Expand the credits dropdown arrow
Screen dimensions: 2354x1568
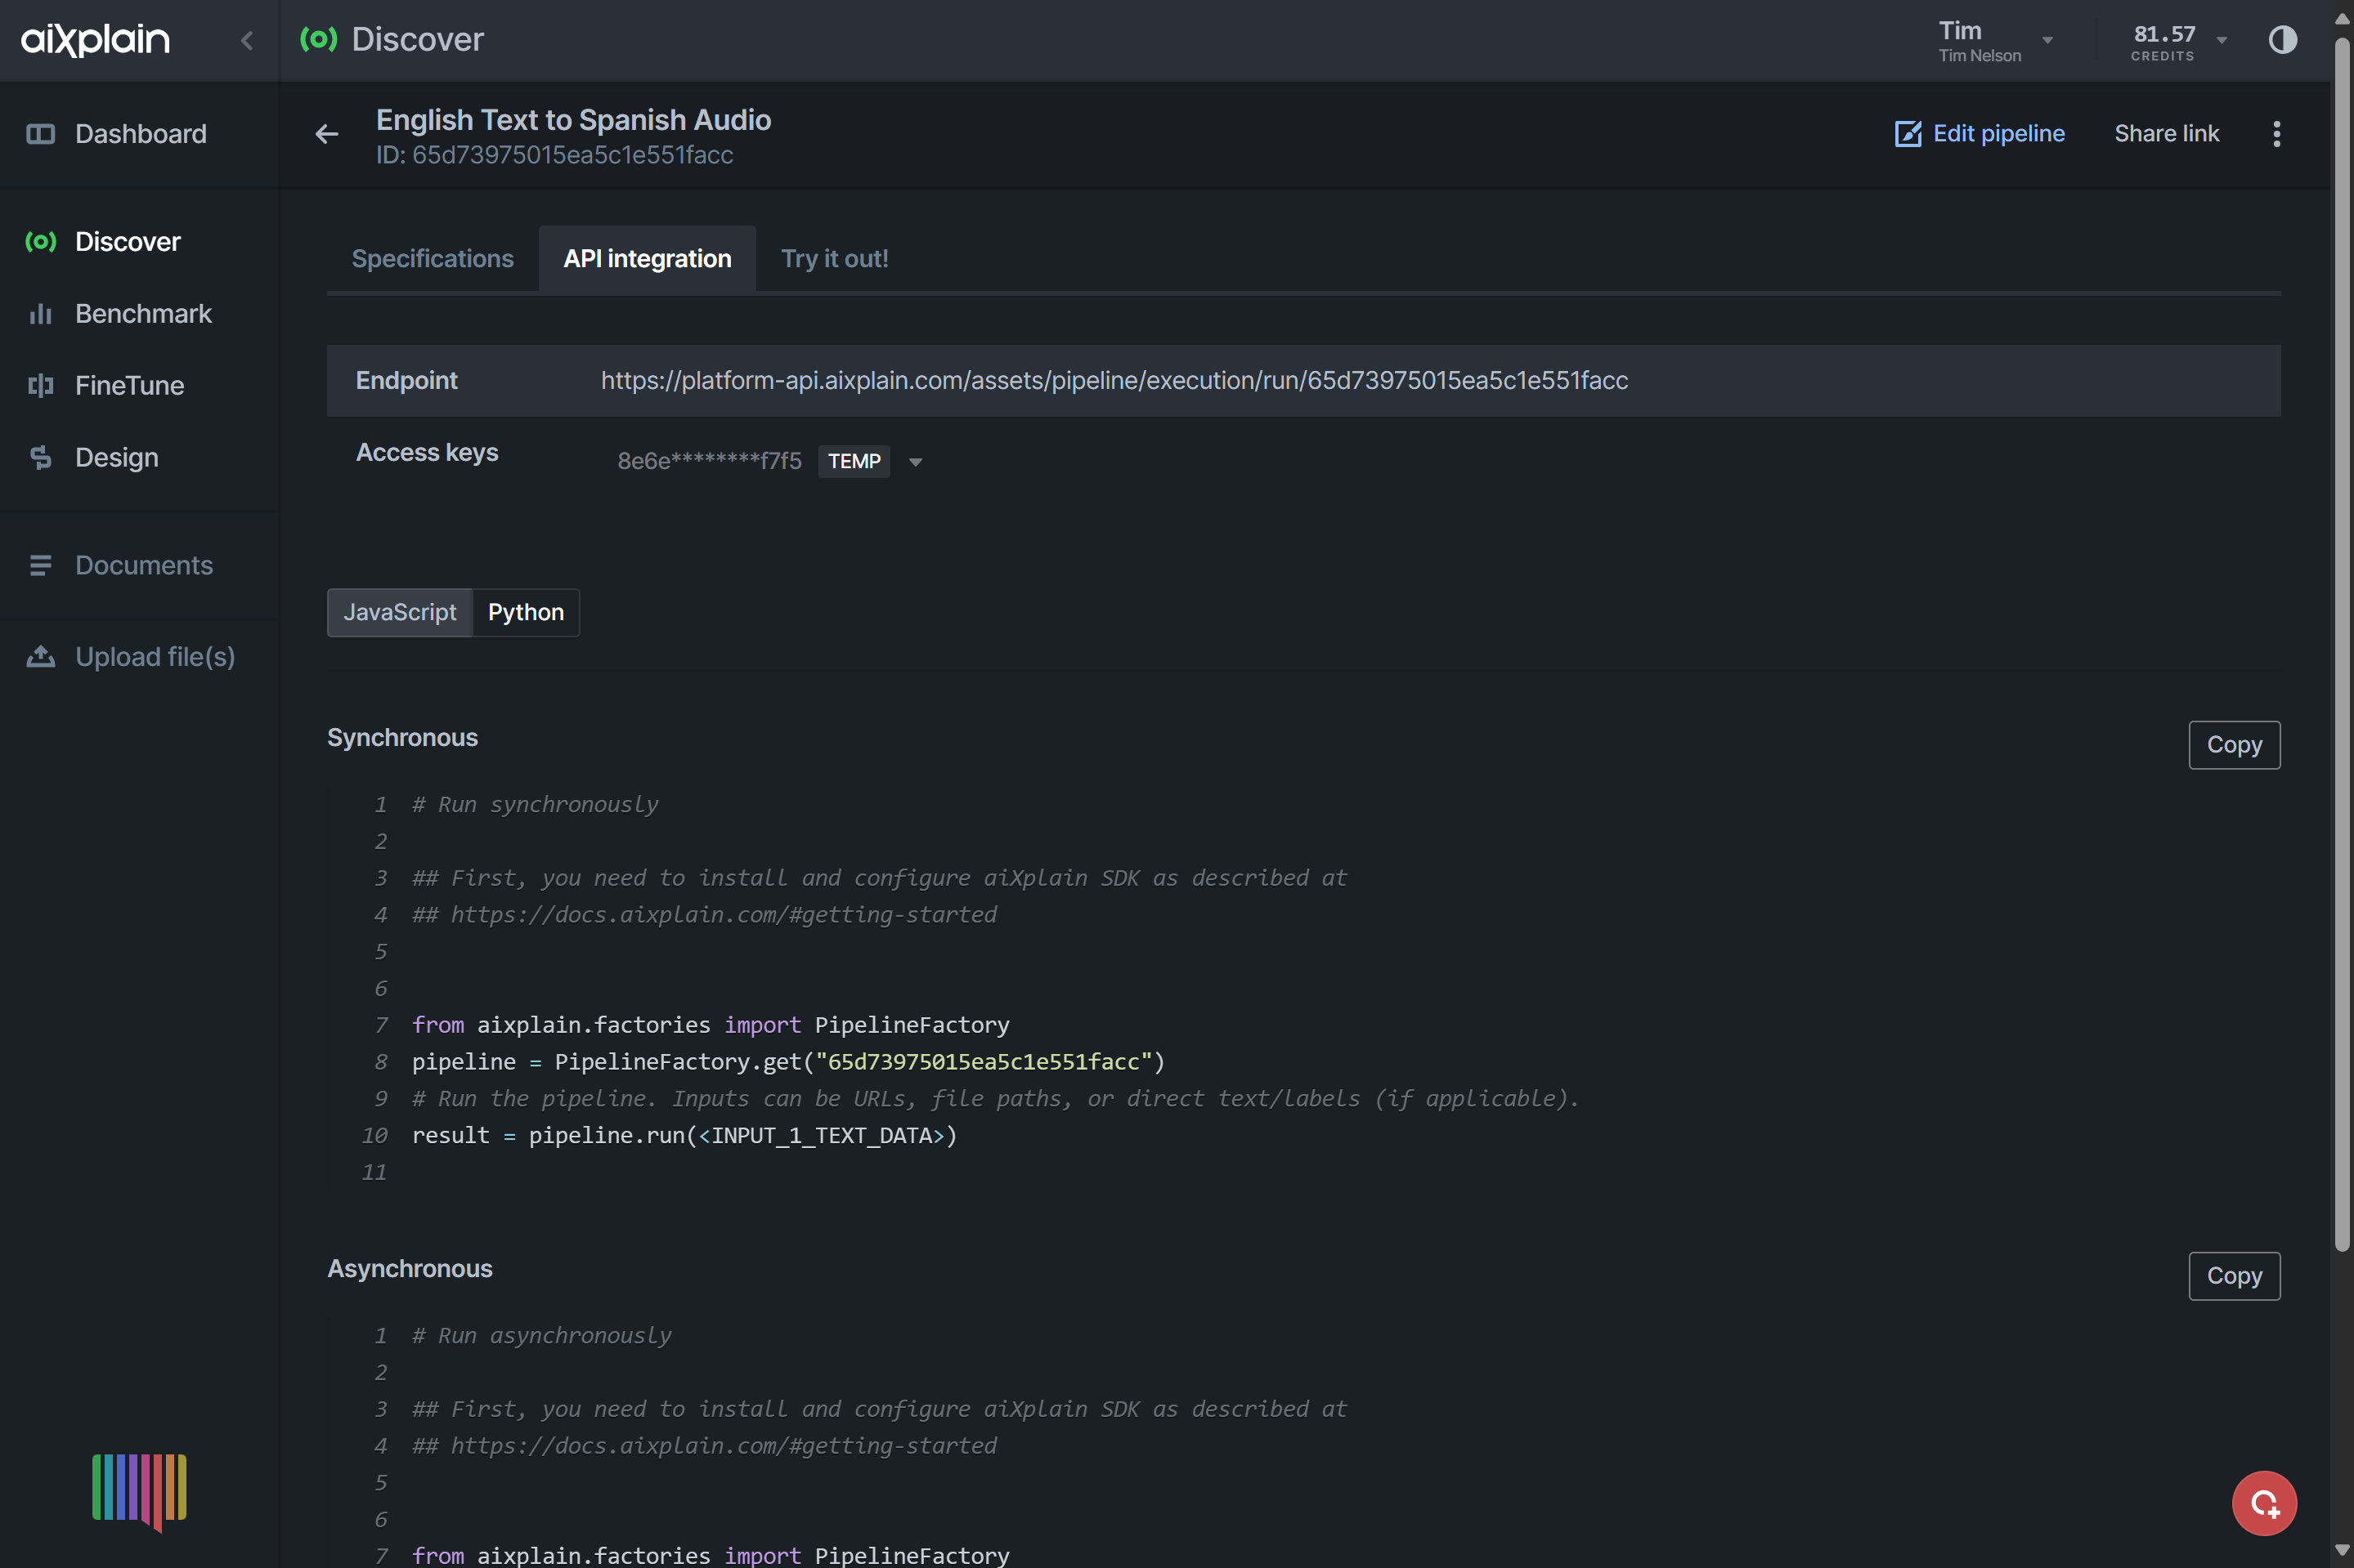(x=2222, y=40)
